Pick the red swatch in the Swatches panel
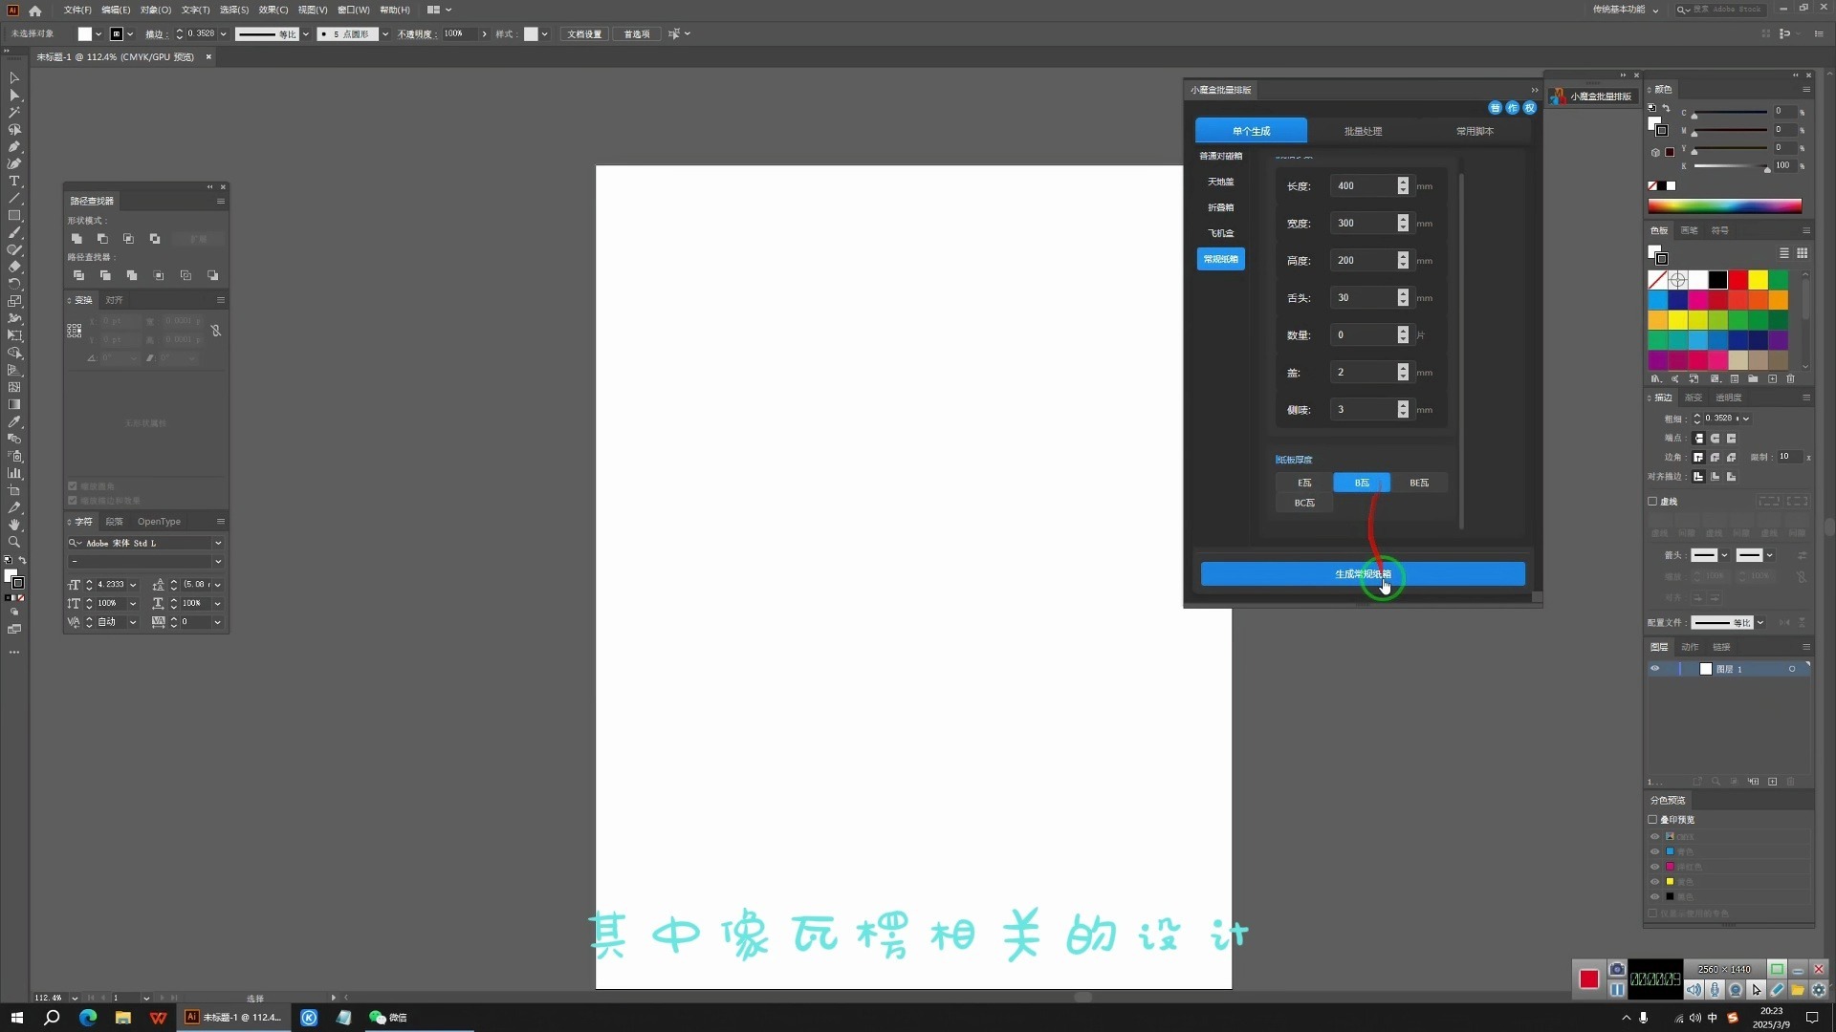This screenshot has height=1032, width=1836. pos(1738,280)
